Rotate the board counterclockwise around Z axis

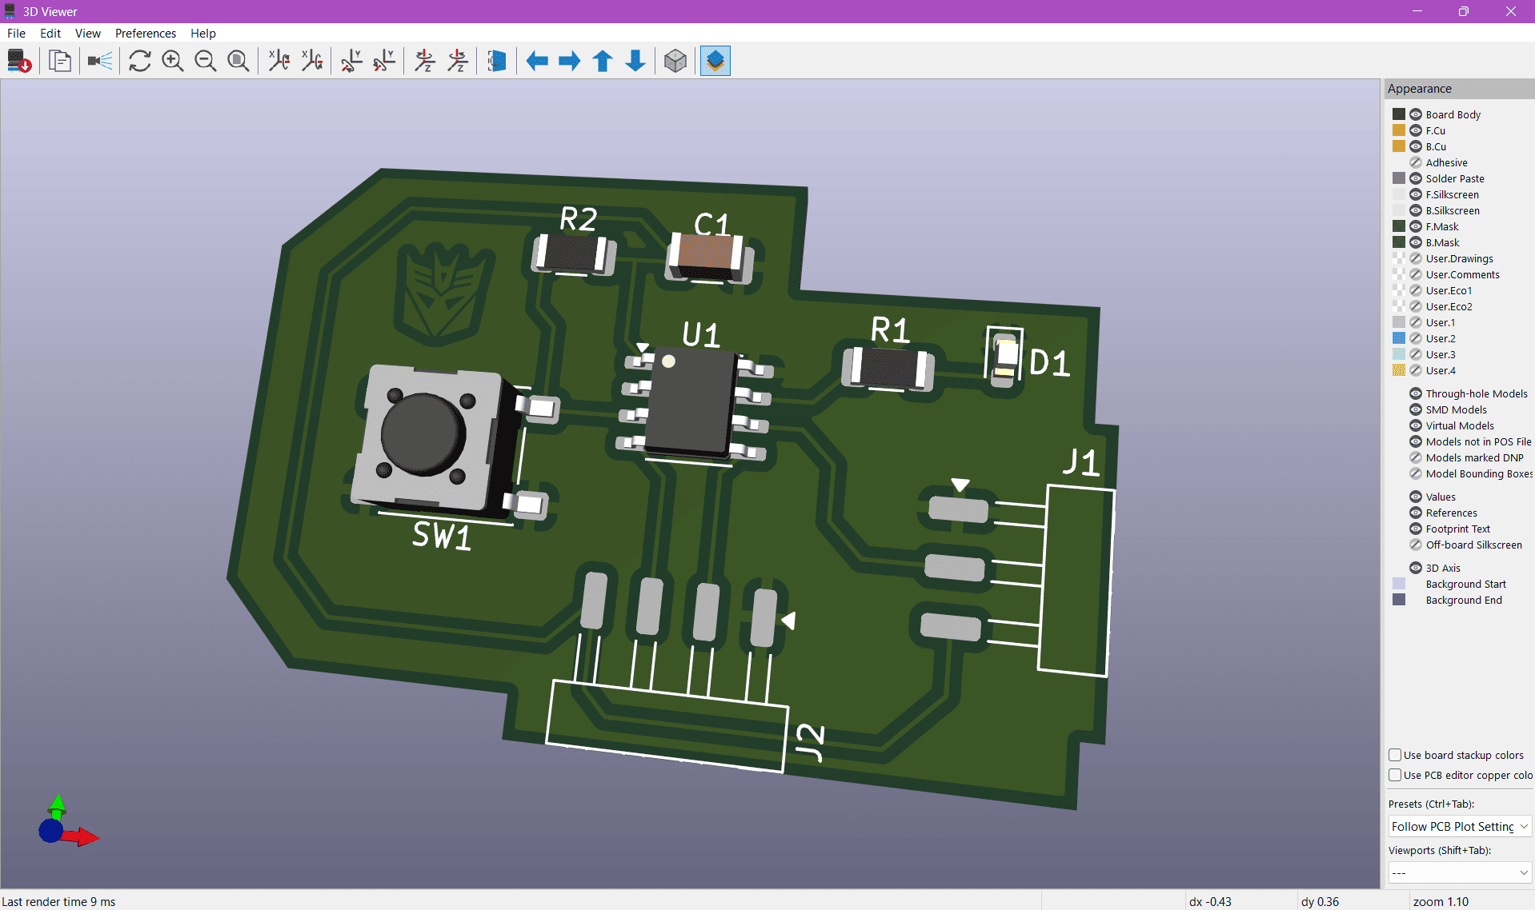click(457, 61)
